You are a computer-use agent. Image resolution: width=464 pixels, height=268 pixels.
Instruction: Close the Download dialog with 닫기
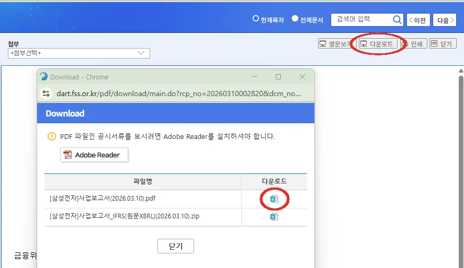click(x=175, y=246)
